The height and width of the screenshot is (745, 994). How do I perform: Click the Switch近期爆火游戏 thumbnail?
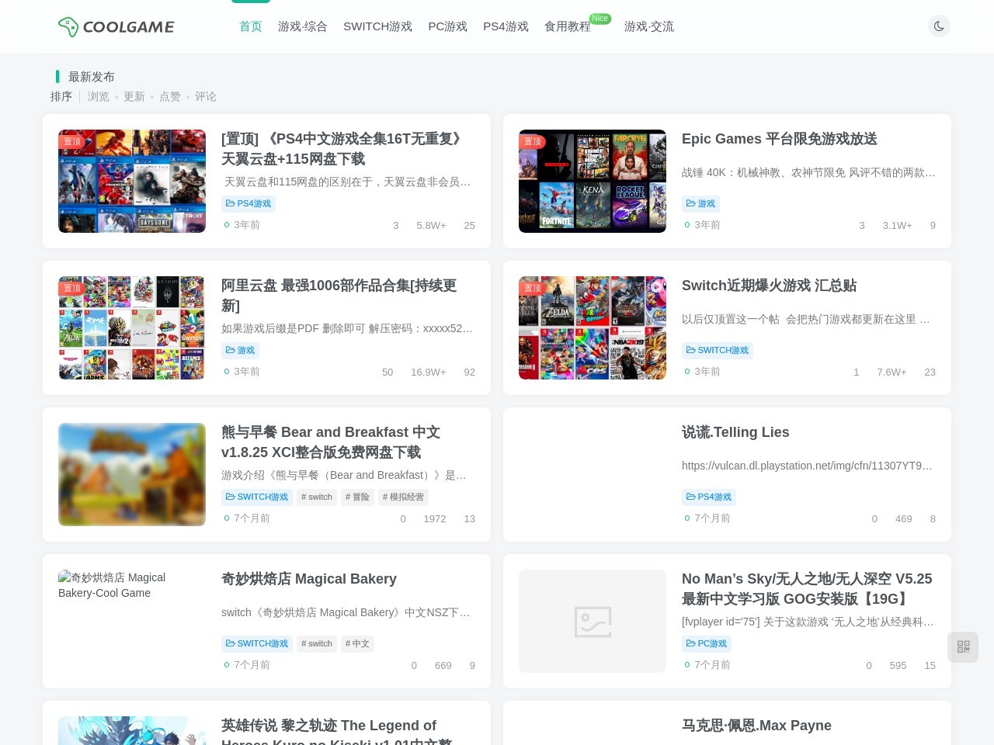[x=593, y=327]
